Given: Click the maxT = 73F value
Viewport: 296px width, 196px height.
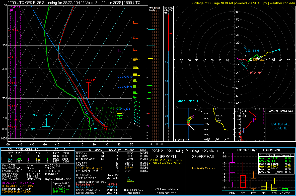Looking at the screenshot, I should point(33,174).
